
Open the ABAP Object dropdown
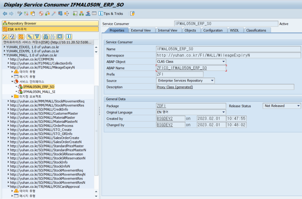point(223,62)
